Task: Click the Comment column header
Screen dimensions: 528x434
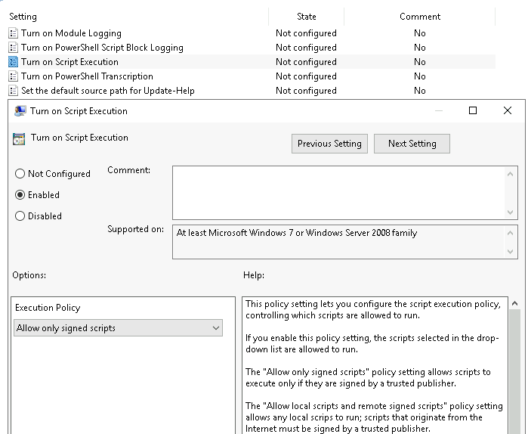Action: click(419, 17)
